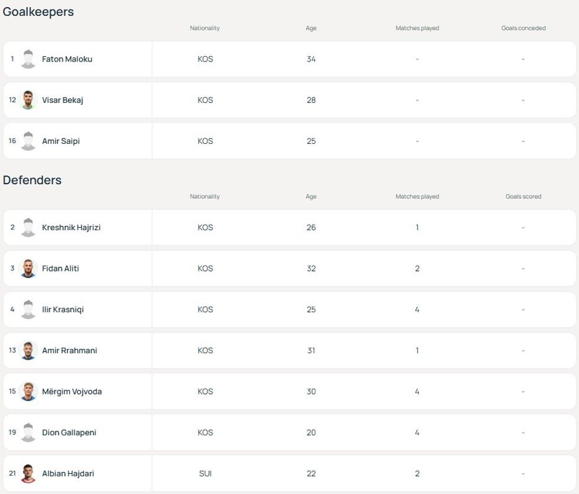Click the Age header under Goalkeepers
579x494 pixels.
[x=311, y=28]
